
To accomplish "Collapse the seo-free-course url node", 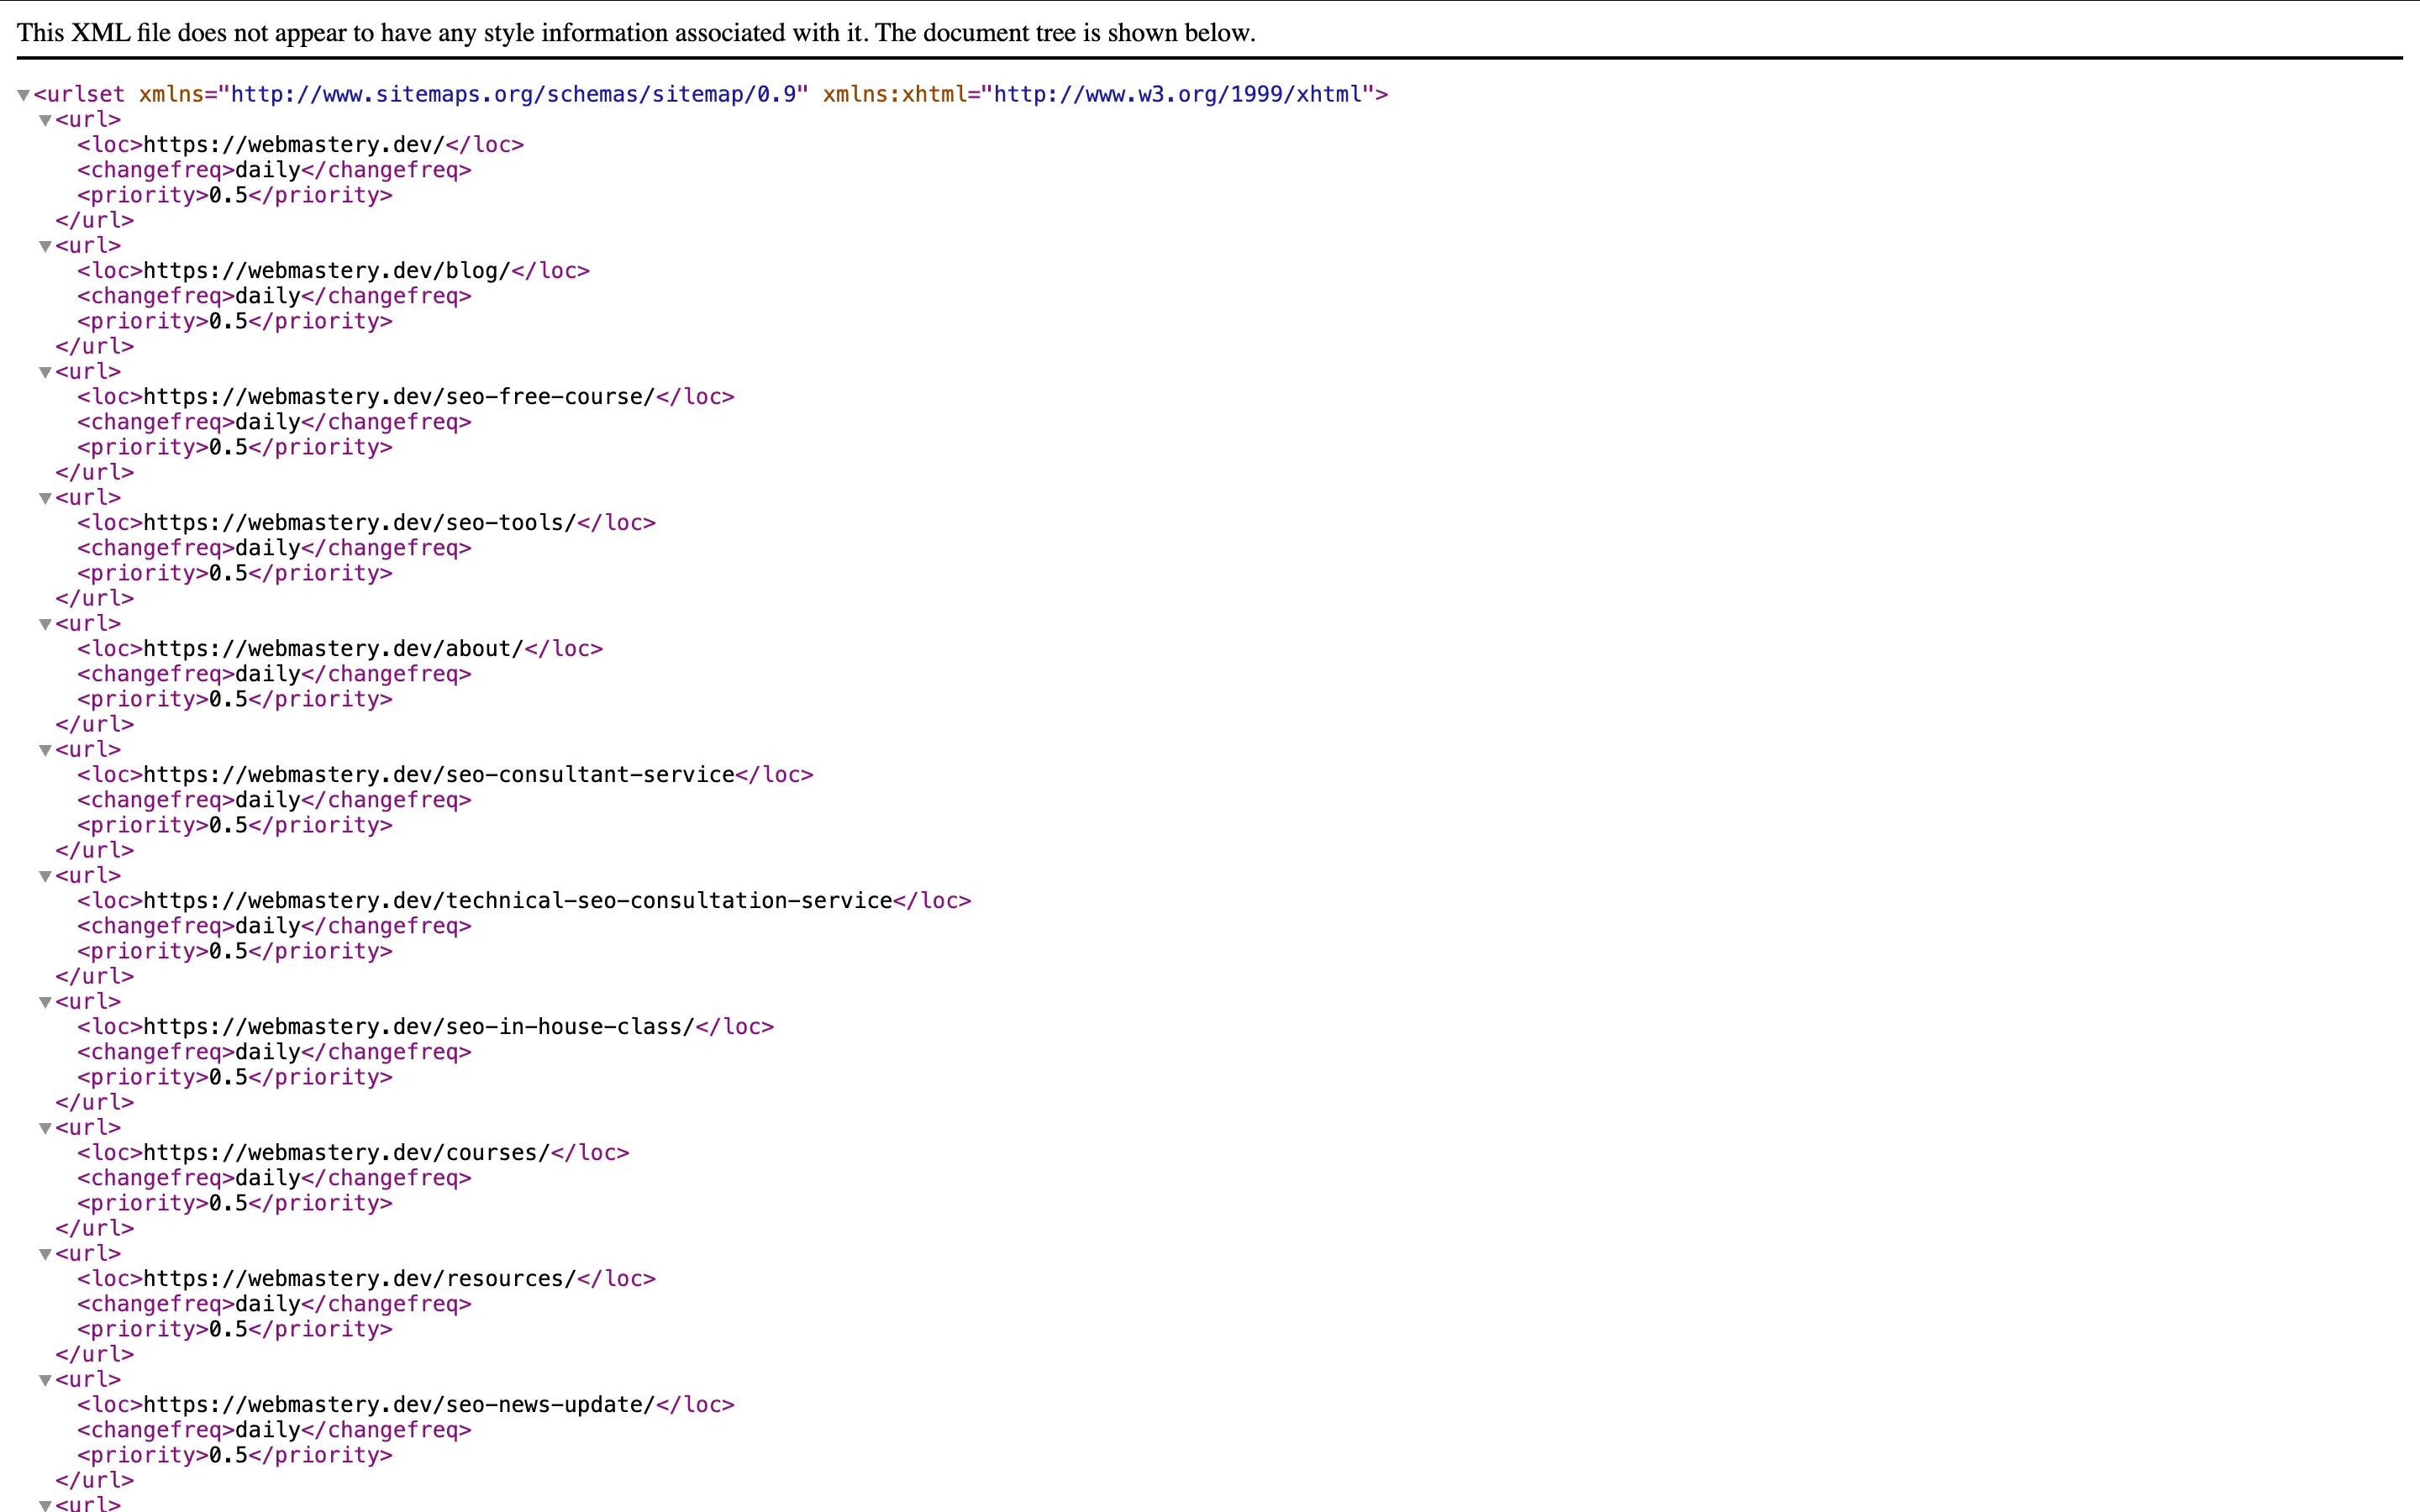I will [x=45, y=371].
